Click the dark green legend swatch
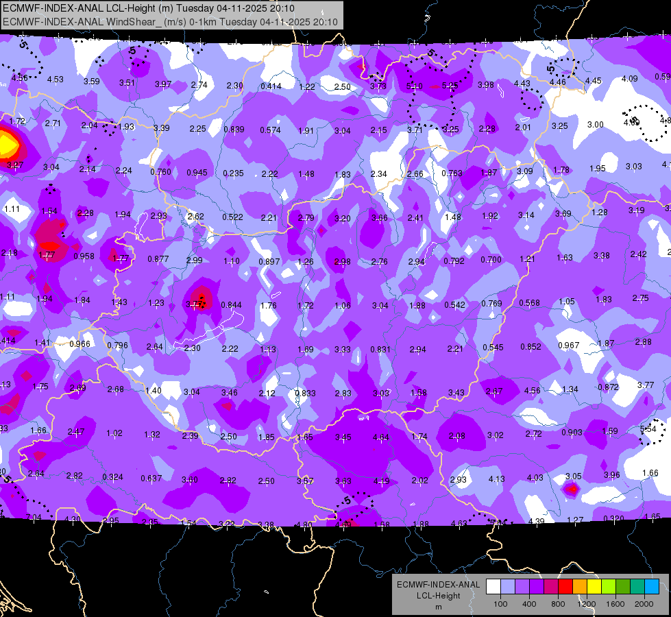671x617 pixels. coord(622,587)
